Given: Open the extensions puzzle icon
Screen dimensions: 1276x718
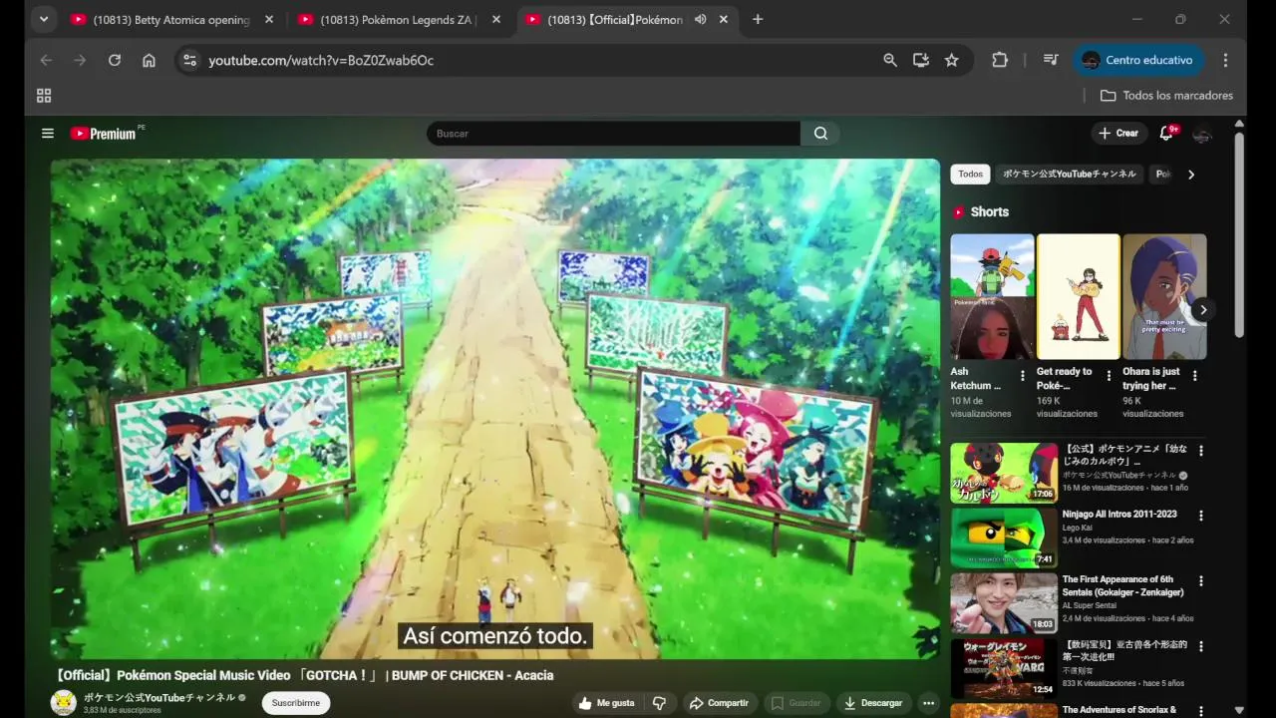Looking at the screenshot, I should tap(1000, 60).
